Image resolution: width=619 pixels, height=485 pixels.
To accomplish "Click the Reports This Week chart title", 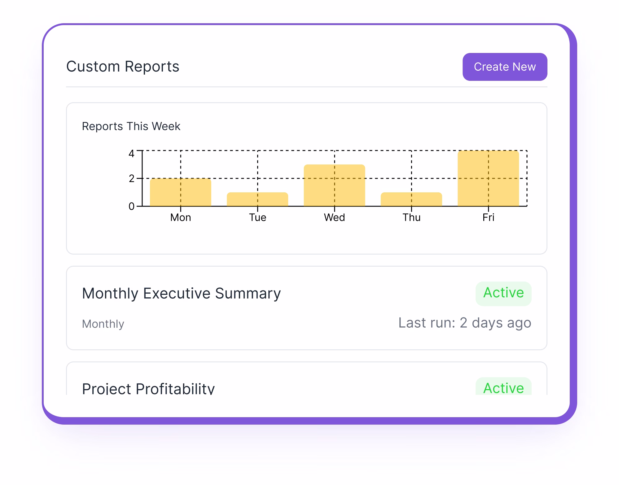I will point(131,126).
